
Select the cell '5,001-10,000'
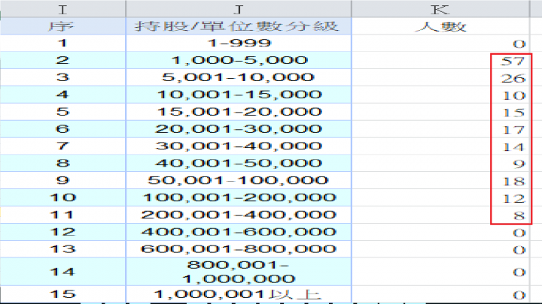pyautogui.click(x=239, y=77)
